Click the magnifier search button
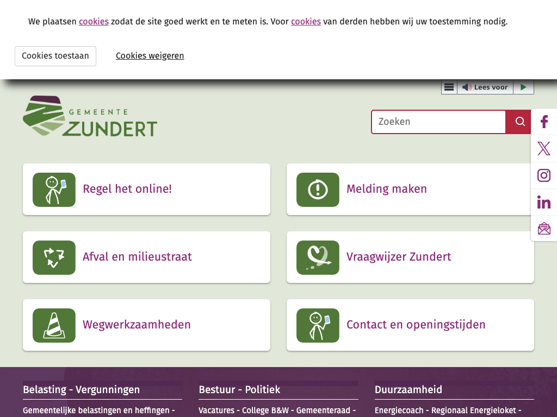This screenshot has height=417, width=557. (x=518, y=122)
